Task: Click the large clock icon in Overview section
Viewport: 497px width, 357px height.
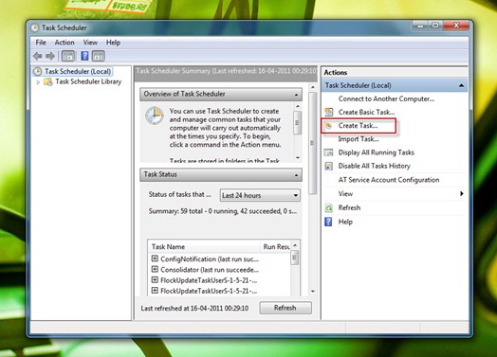Action: pos(155,116)
